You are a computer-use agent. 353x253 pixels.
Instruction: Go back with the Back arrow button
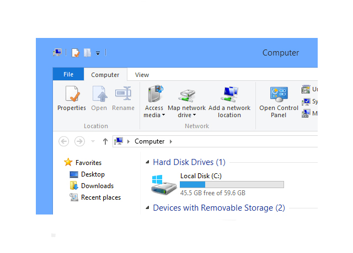coord(64,141)
